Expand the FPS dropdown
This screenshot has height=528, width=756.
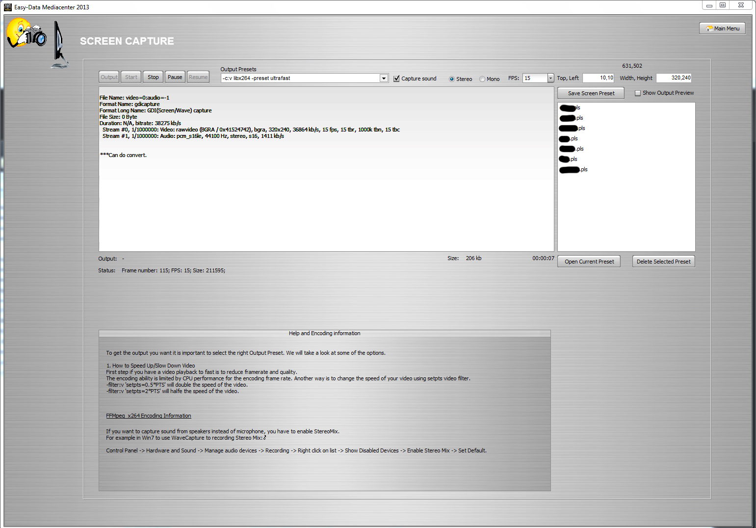tap(550, 78)
